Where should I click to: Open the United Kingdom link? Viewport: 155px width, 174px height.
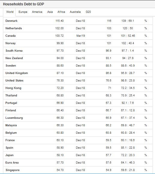coord(16,73)
